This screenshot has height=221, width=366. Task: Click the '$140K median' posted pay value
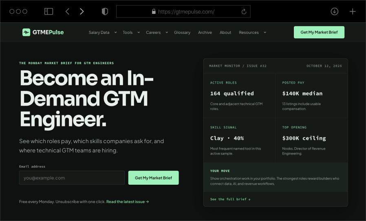coord(302,93)
